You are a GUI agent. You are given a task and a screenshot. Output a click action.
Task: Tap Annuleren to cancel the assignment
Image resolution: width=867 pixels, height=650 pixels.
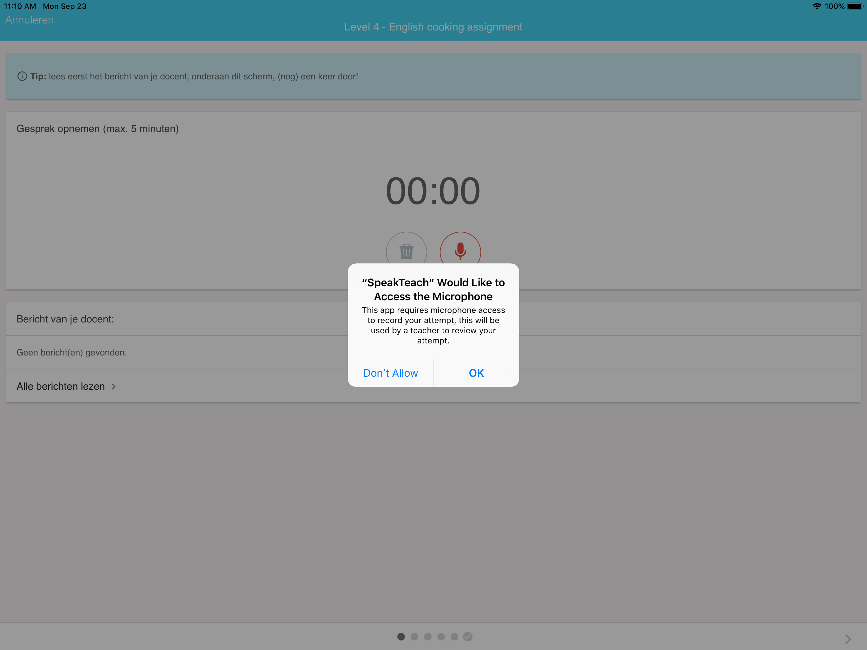tap(30, 20)
